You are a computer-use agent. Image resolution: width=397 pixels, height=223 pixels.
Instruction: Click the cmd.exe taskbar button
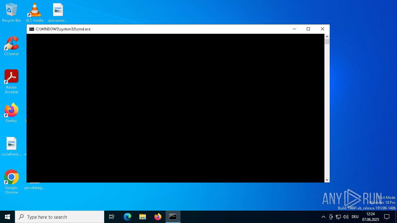click(x=173, y=217)
